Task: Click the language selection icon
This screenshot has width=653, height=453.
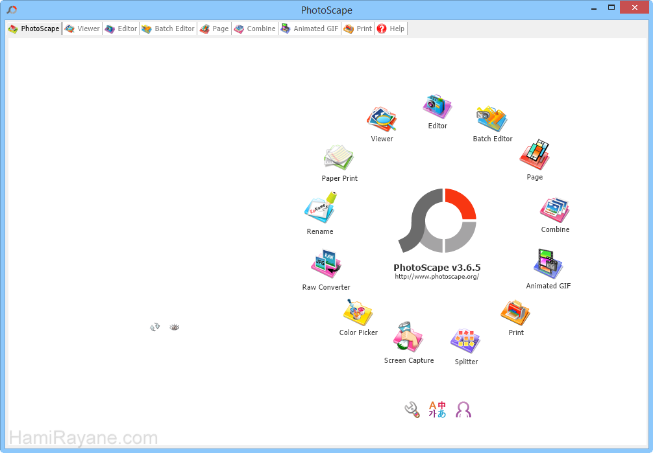Action: point(437,410)
